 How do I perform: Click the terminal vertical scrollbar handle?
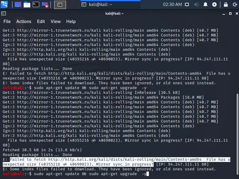[x=237, y=134]
